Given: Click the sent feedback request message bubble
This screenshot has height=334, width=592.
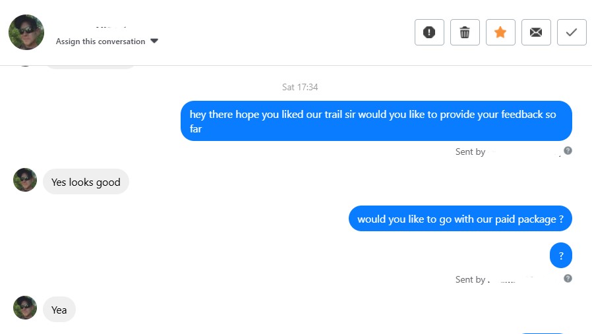Looking at the screenshot, I should tap(376, 121).
